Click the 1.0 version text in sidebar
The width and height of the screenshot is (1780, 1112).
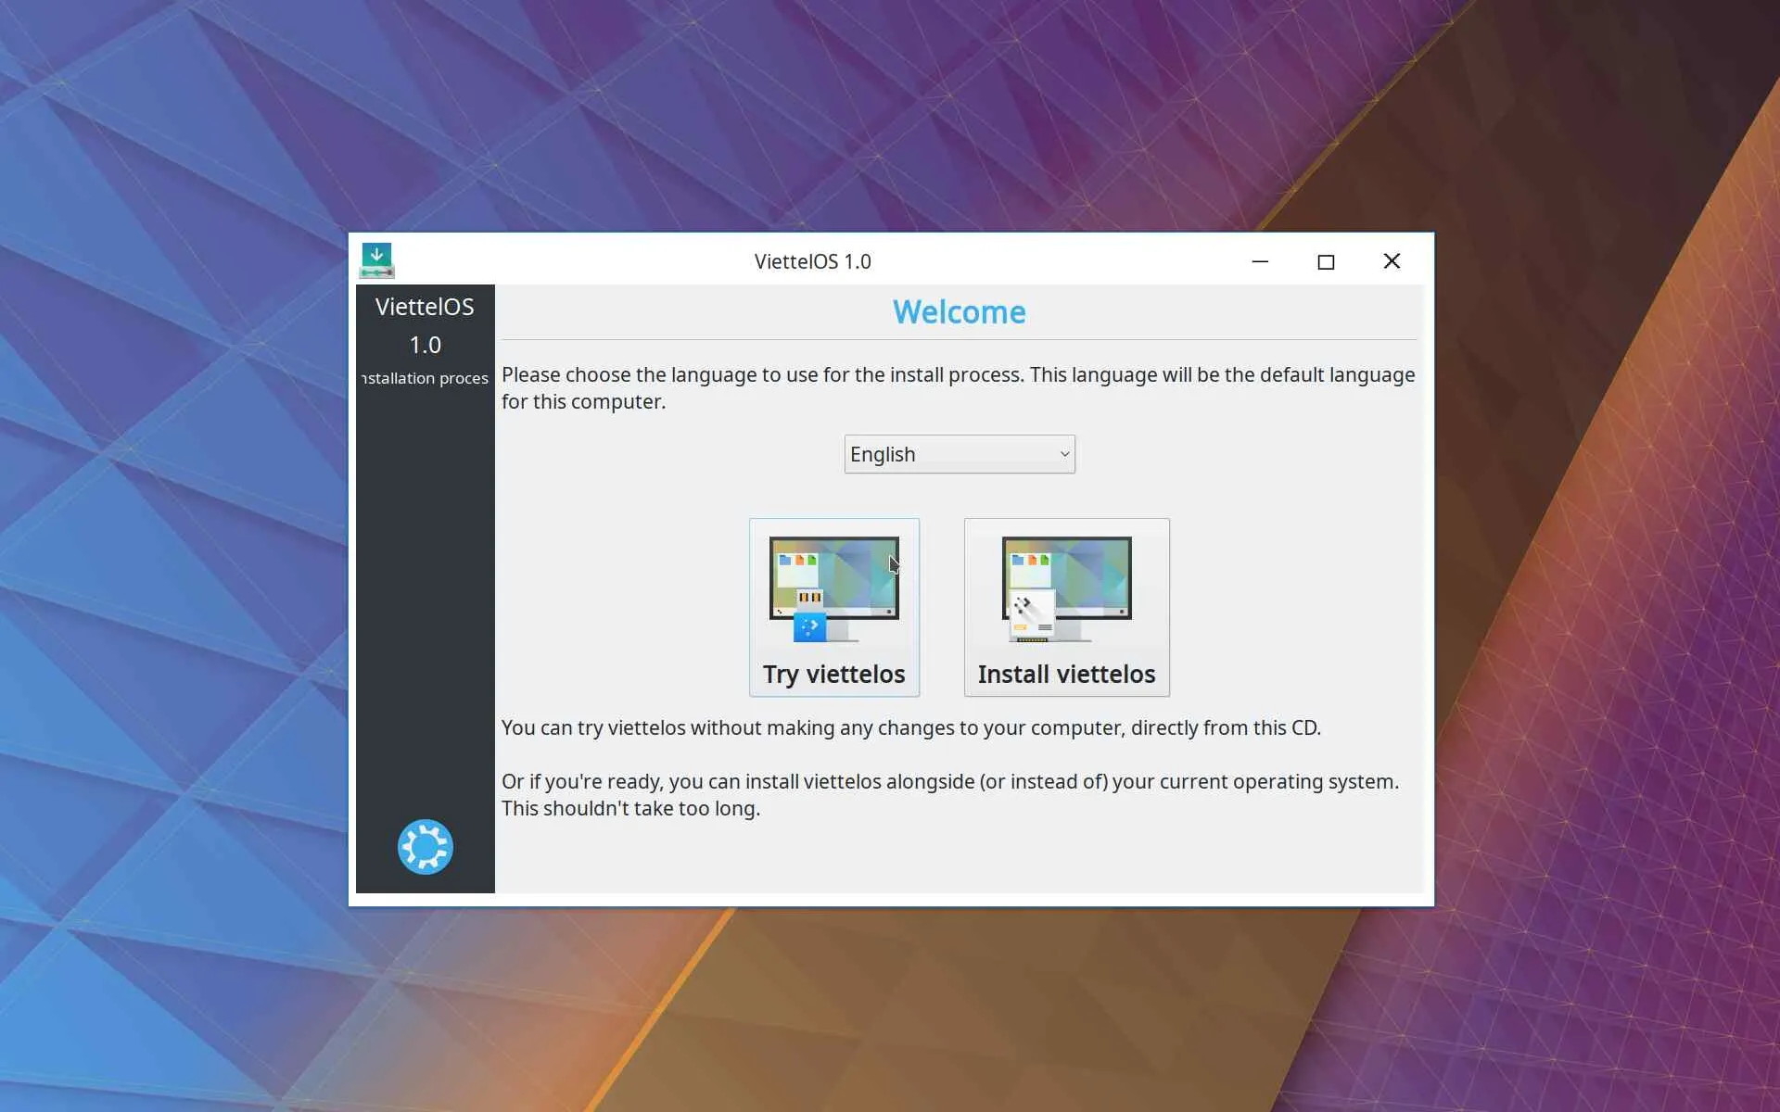pyautogui.click(x=425, y=345)
